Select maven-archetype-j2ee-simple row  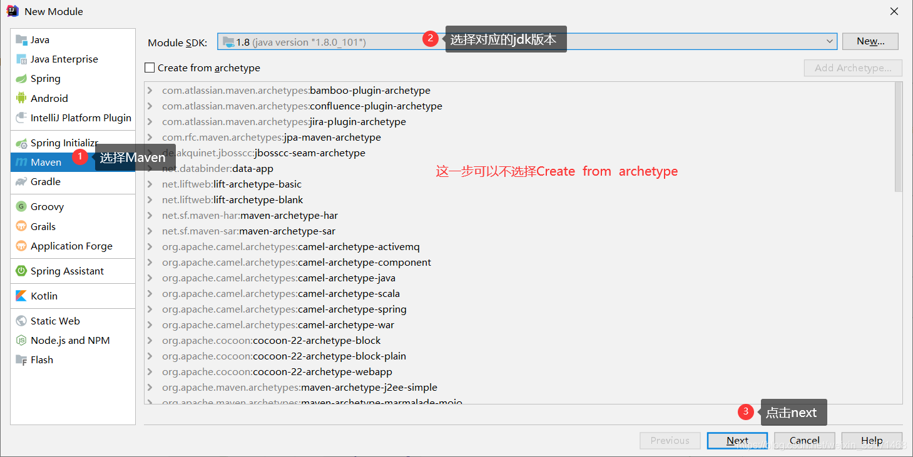(519, 388)
